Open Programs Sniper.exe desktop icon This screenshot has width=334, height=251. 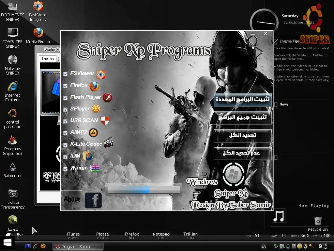pyautogui.click(x=13, y=145)
